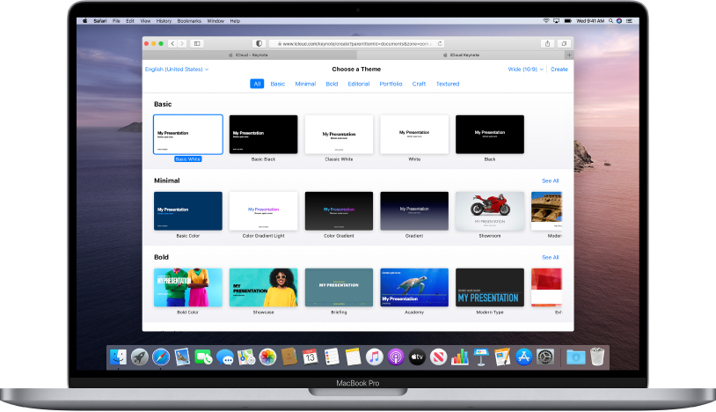The image size is (716, 412).
Task: Open Maps from the Dock
Action: point(246,357)
